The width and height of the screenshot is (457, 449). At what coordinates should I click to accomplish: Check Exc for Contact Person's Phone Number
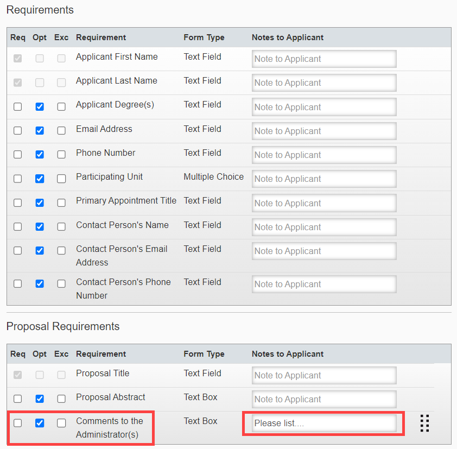click(x=61, y=284)
